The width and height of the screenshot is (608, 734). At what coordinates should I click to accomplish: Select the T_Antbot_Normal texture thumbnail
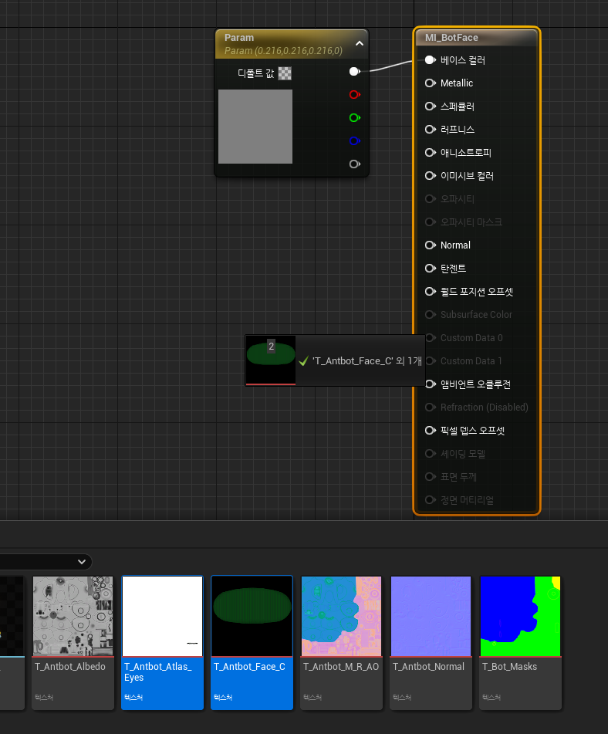431,616
